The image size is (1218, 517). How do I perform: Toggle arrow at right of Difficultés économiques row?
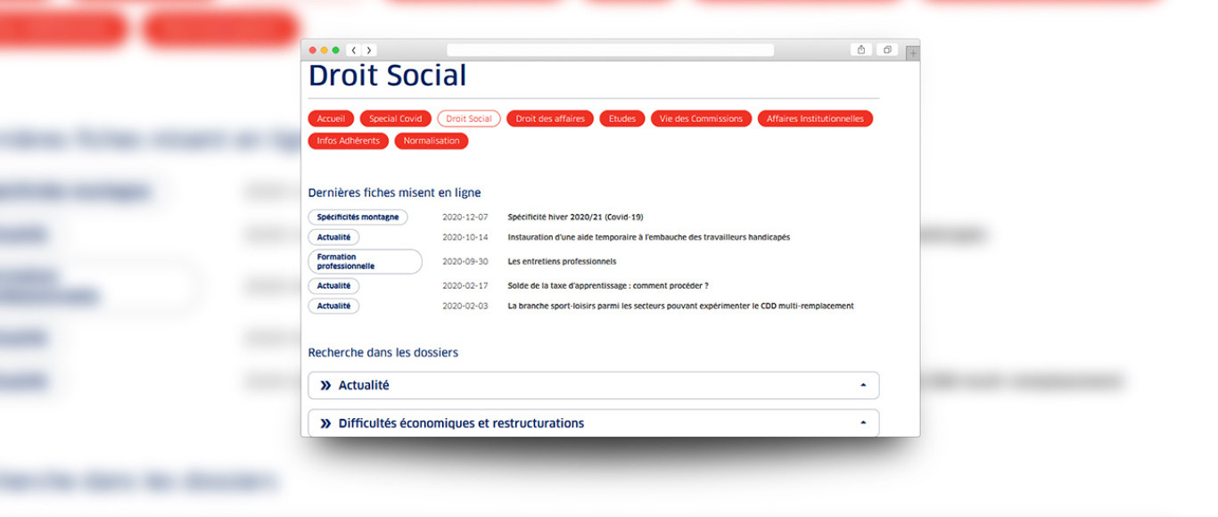coord(863,423)
